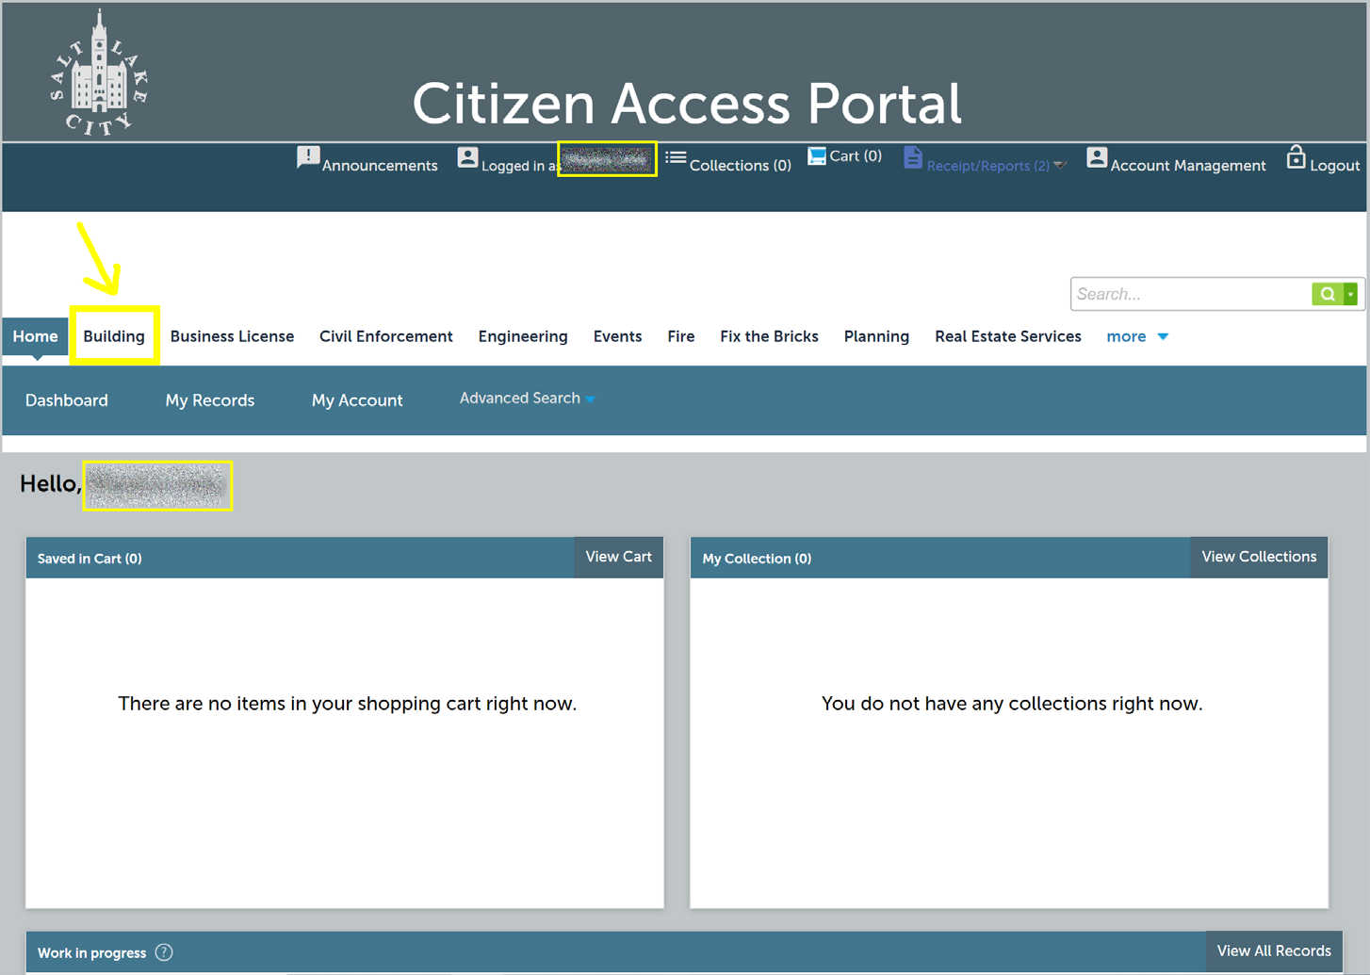The width and height of the screenshot is (1370, 975).
Task: Click the Salt Lake City logo
Action: pos(99,73)
